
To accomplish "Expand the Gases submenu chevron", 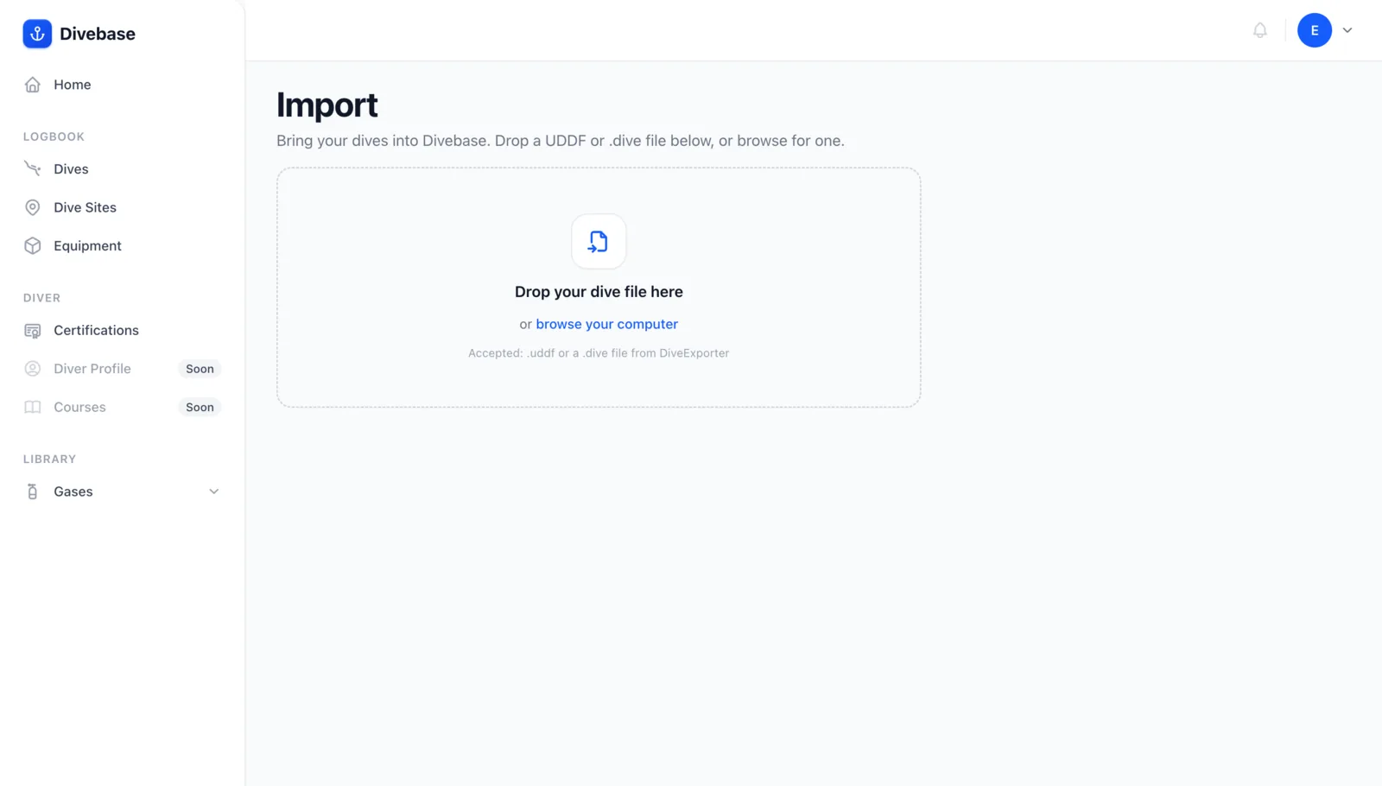I will pyautogui.click(x=213, y=491).
